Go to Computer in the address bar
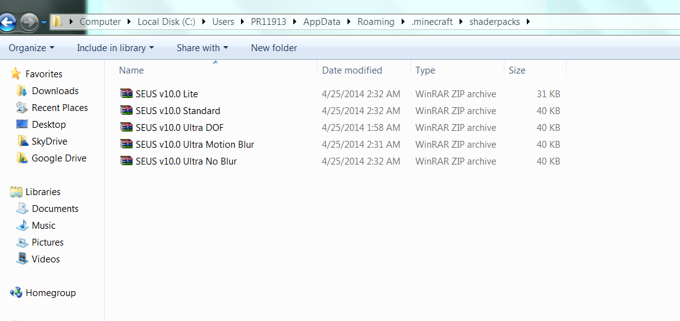Screen dimensions: 680x321 (100, 22)
